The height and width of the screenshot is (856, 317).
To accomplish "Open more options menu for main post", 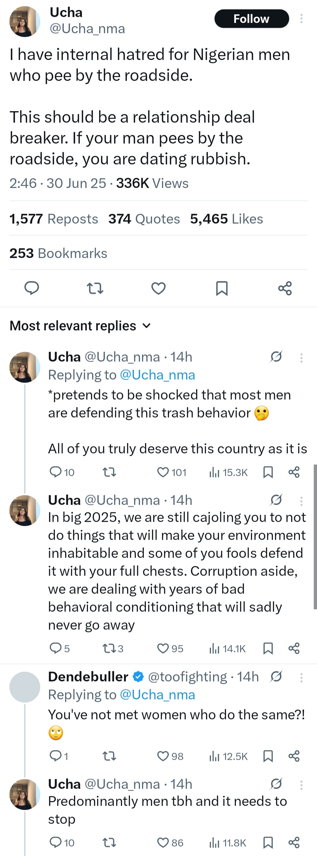I will coord(301,19).
